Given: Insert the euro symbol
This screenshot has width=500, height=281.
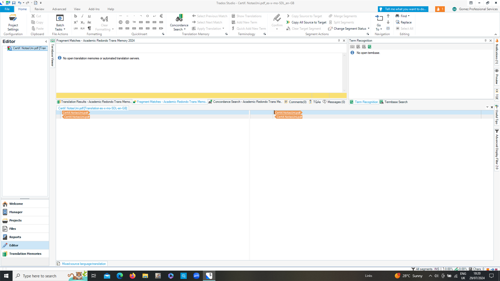Looking at the screenshot, I should (x=161, y=16).
